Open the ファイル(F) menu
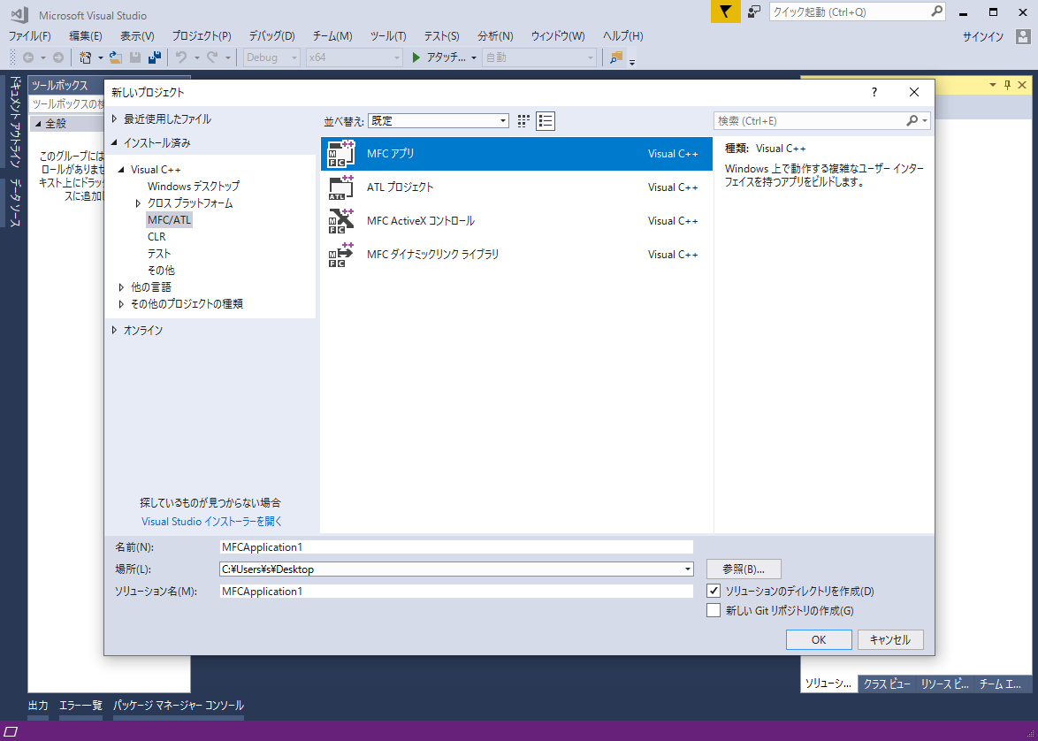Viewport: 1038px width, 741px height. [29, 36]
